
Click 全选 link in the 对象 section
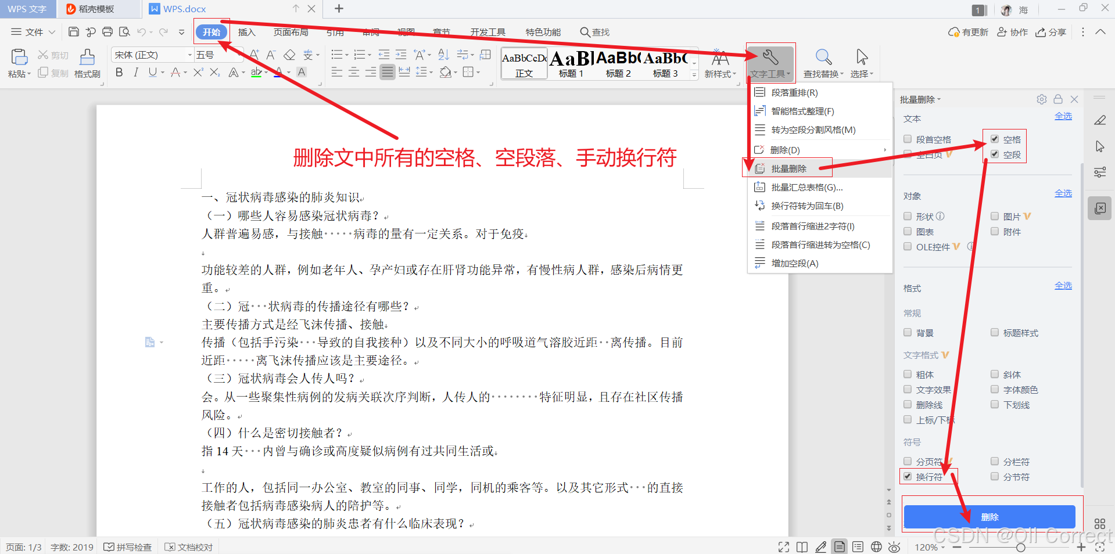tap(1063, 193)
